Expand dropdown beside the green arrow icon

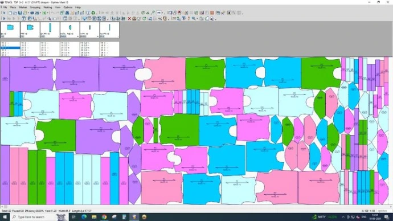[48, 13]
